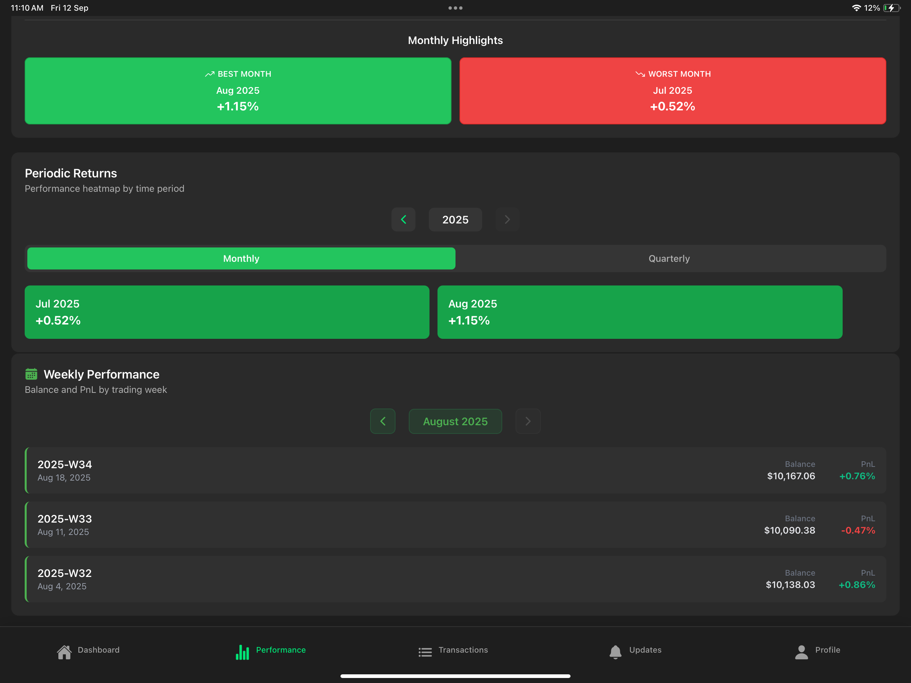This screenshot has height=683, width=911.
Task: Tap the 12% battery percentage
Action: [x=872, y=8]
